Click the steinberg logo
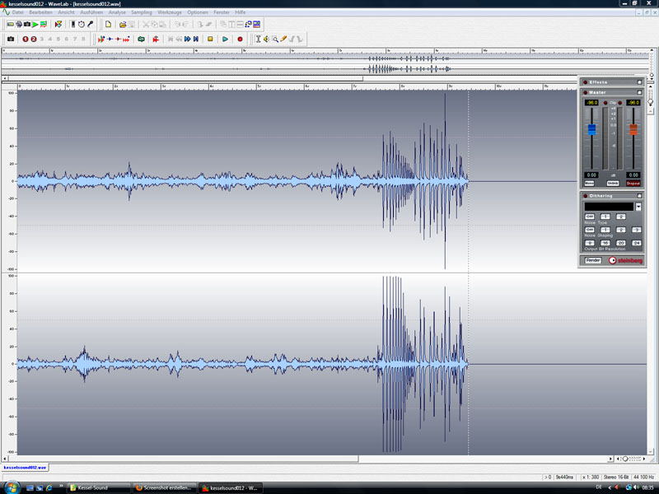The width and height of the screenshot is (659, 494). pyautogui.click(x=625, y=260)
